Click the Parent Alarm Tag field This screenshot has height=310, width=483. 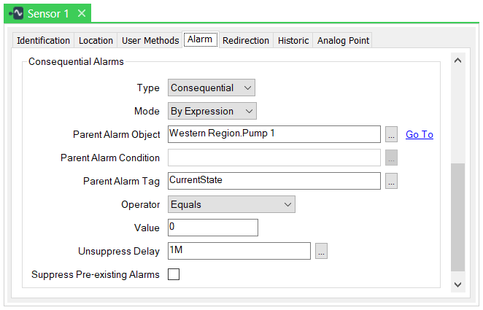click(274, 181)
